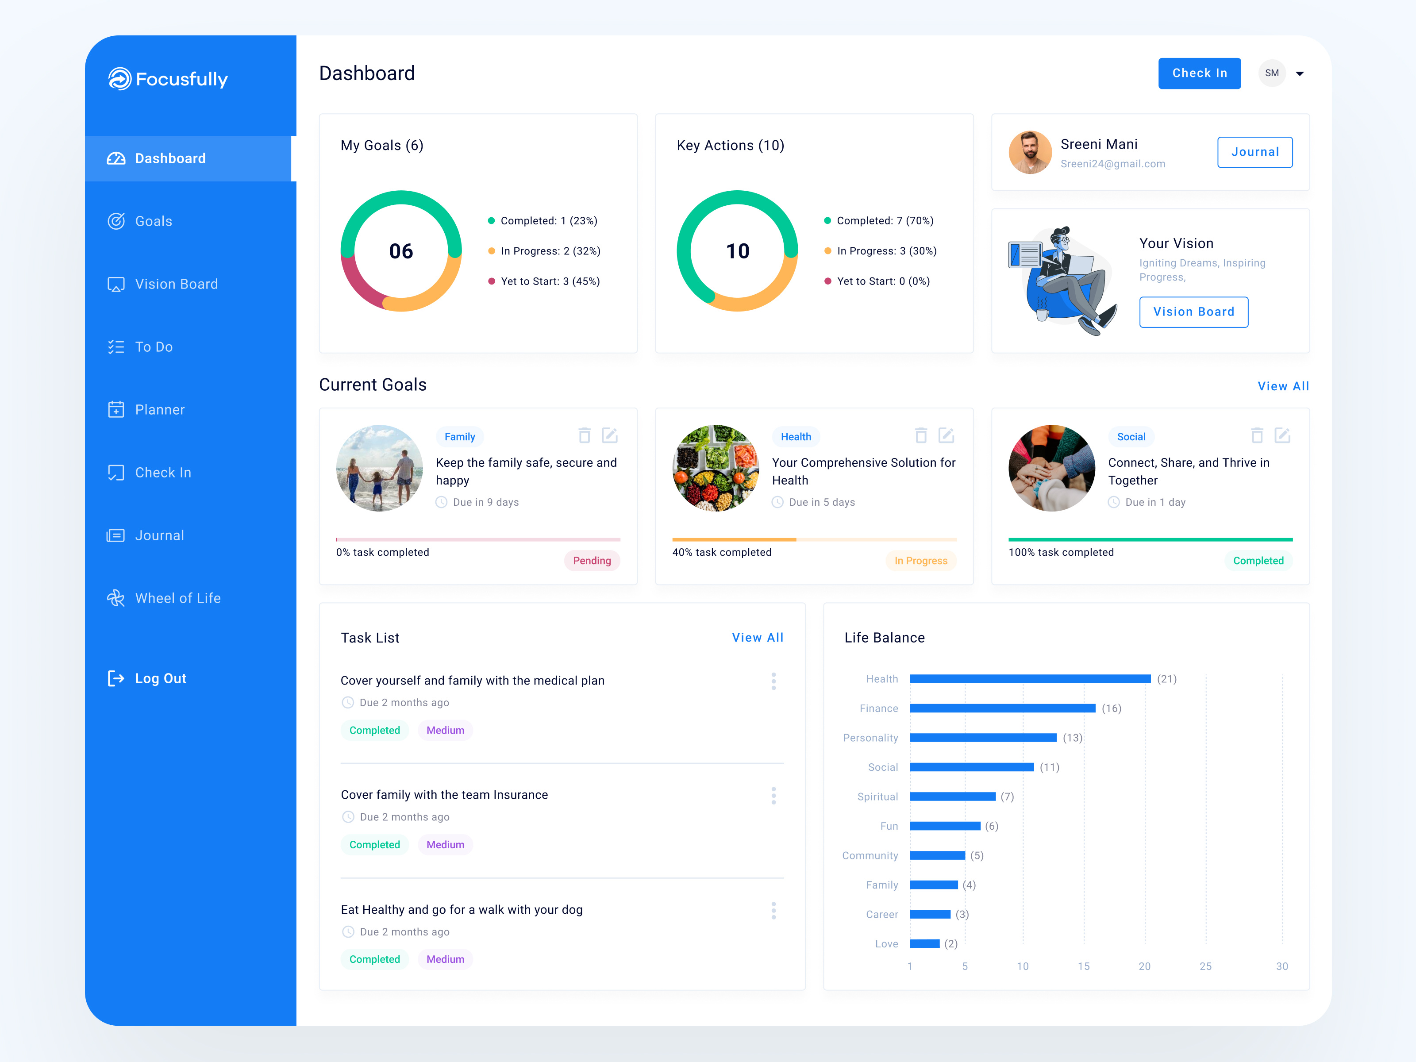Click Sreeni Mani's profile picture
The image size is (1416, 1062).
click(x=1030, y=152)
